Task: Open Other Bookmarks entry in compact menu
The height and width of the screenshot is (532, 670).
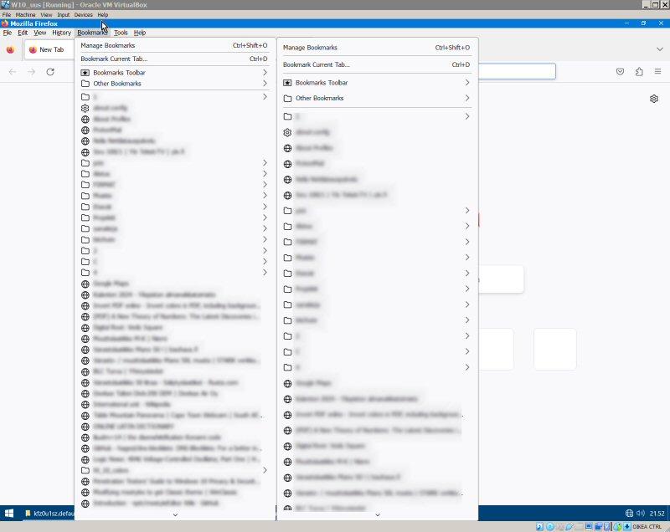Action: pyautogui.click(x=174, y=83)
